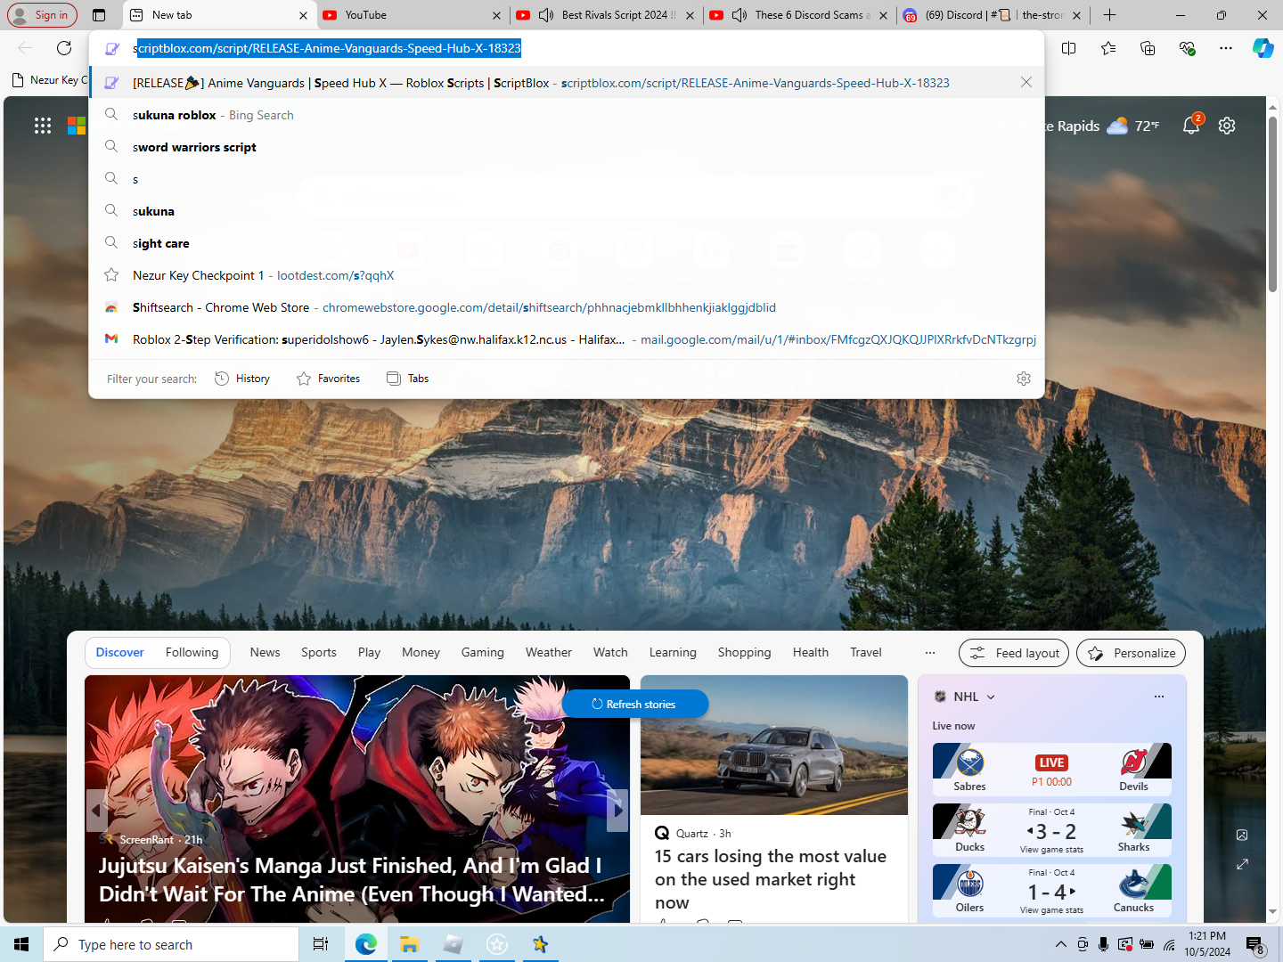The height and width of the screenshot is (962, 1283).
Task: Expand the NHL league dropdown
Action: click(991, 697)
